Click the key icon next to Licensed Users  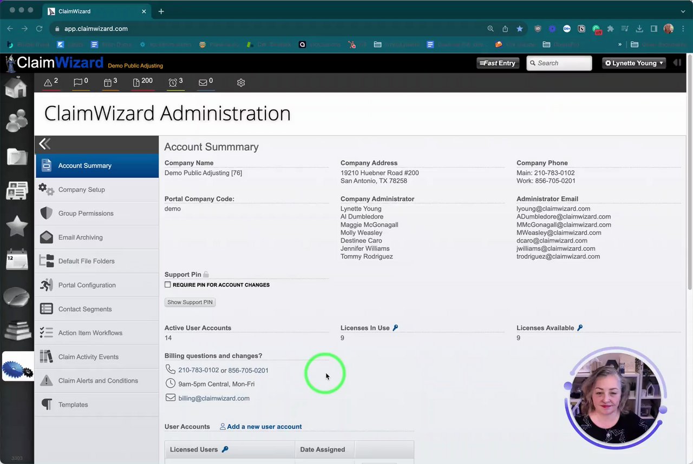(225, 449)
